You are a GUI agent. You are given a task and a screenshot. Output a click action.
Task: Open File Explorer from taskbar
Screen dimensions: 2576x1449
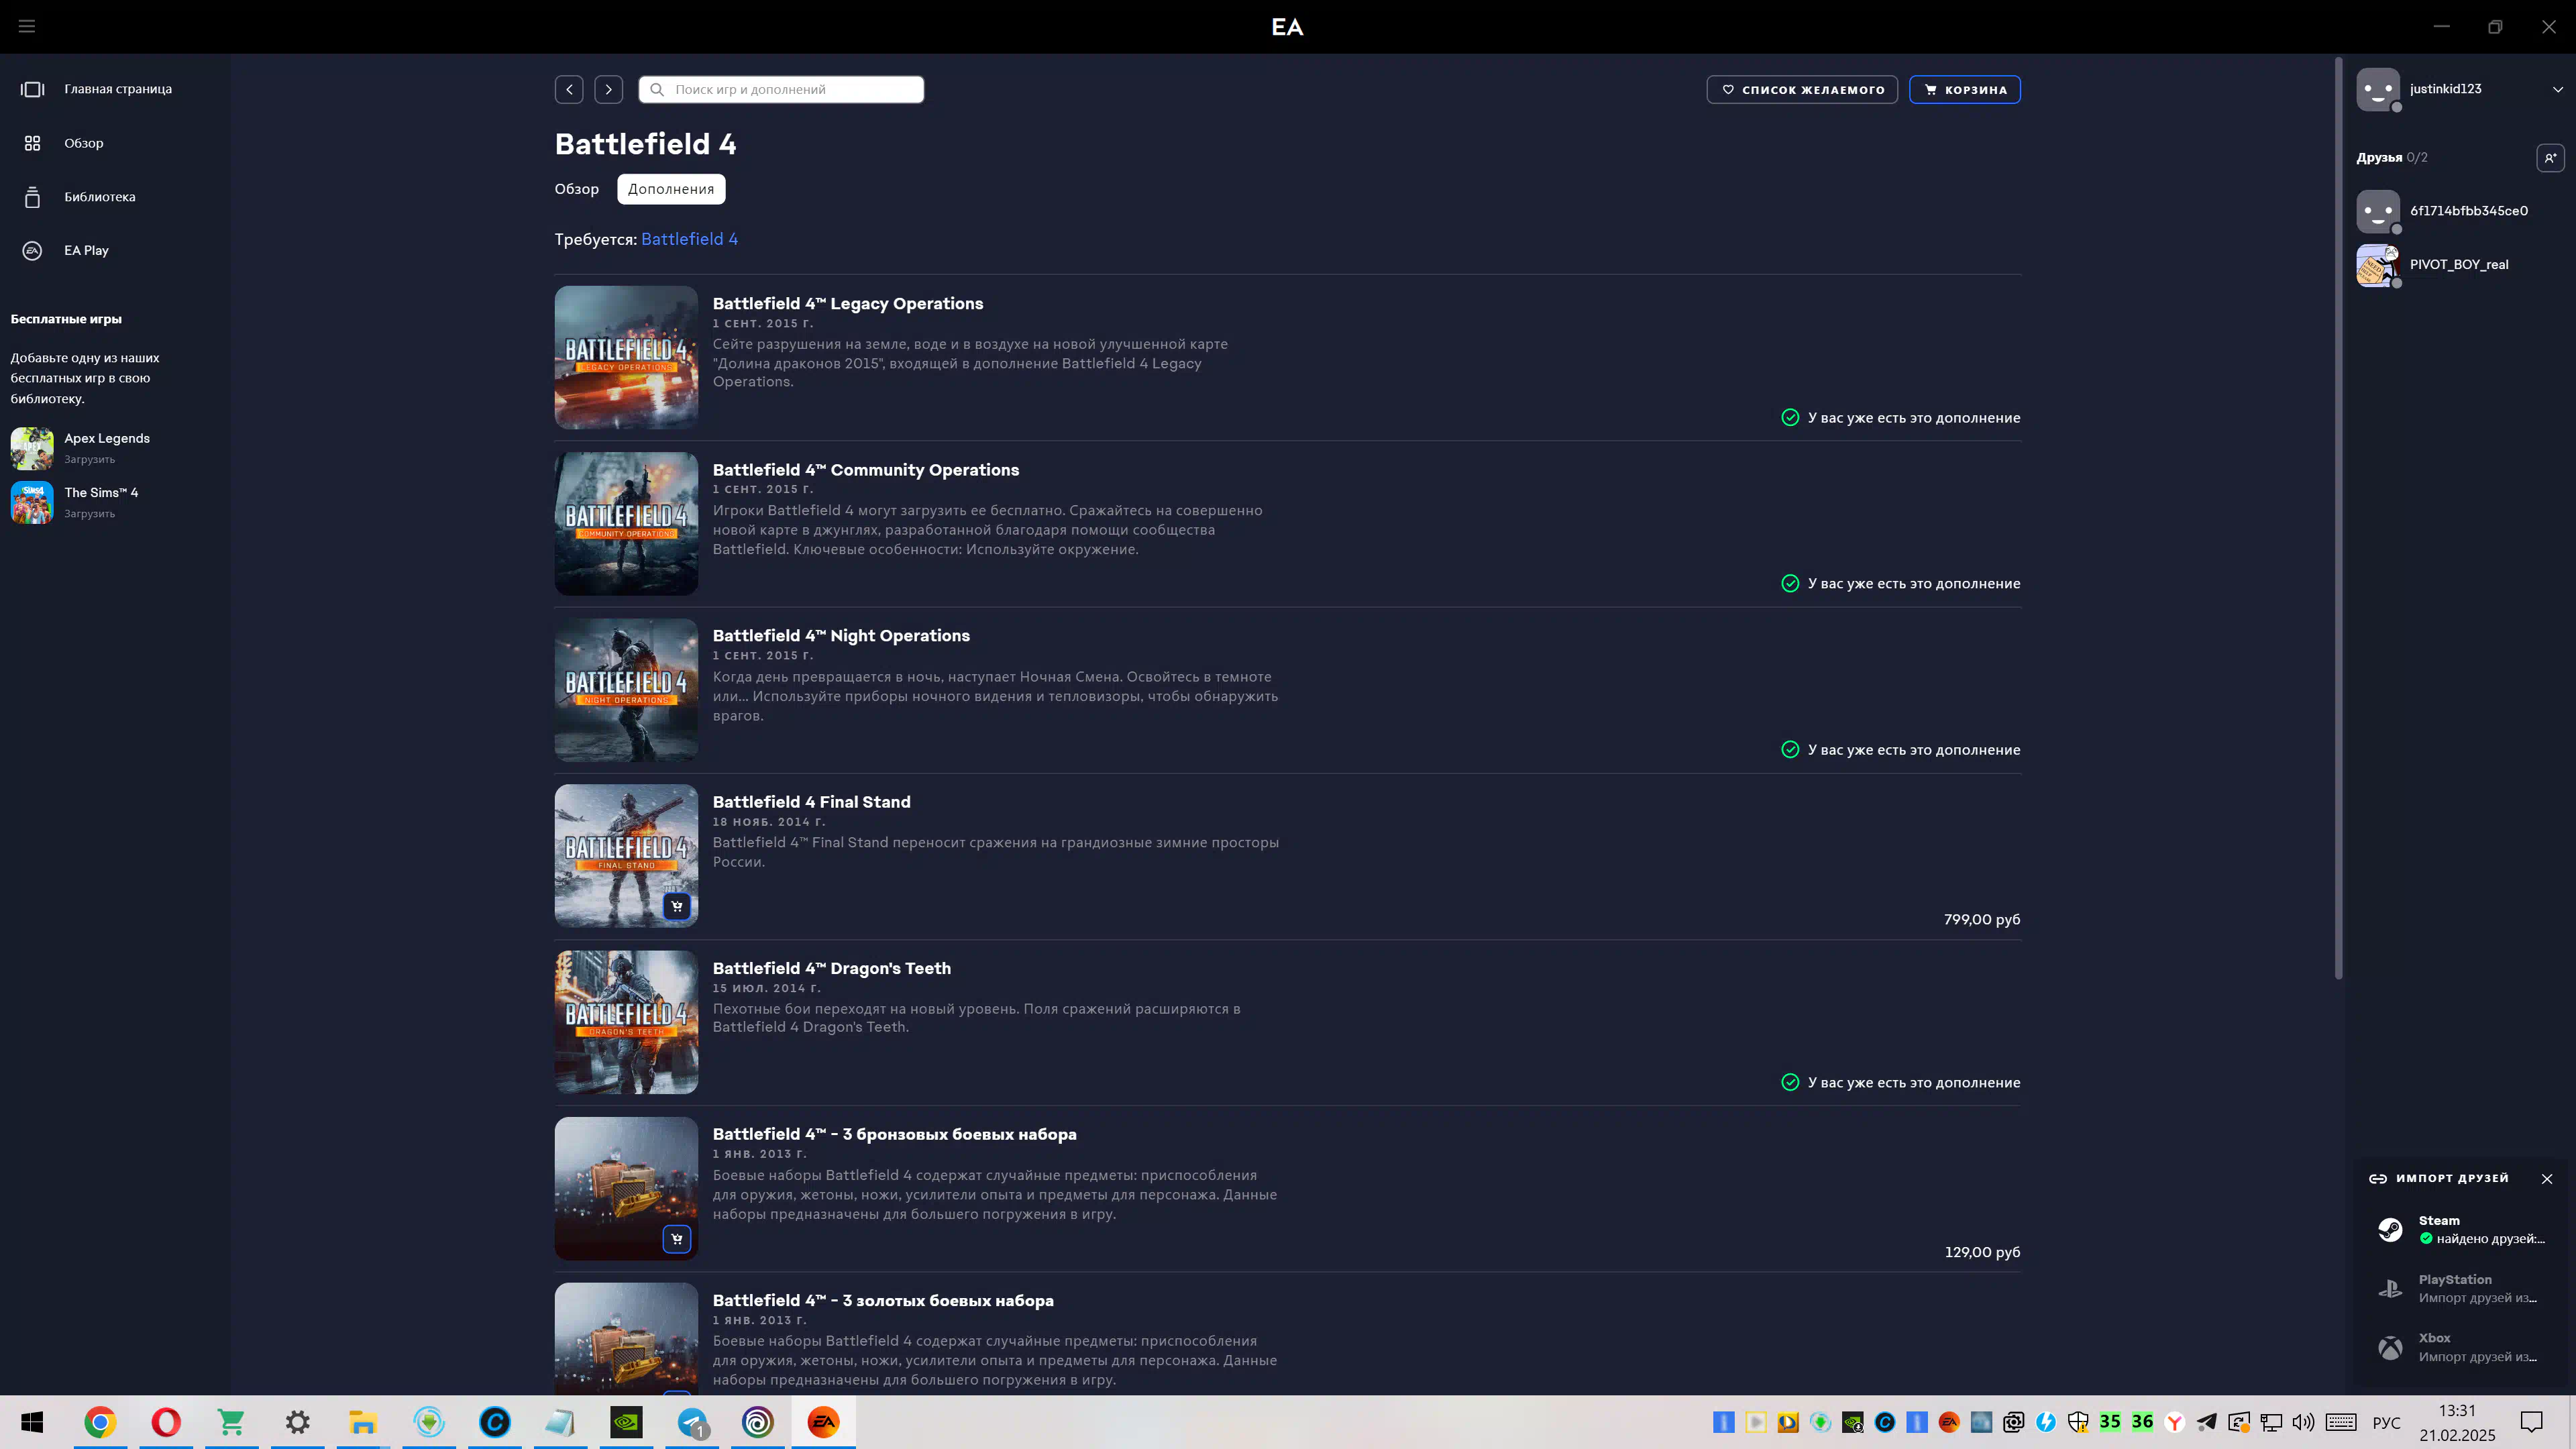coord(363,1422)
